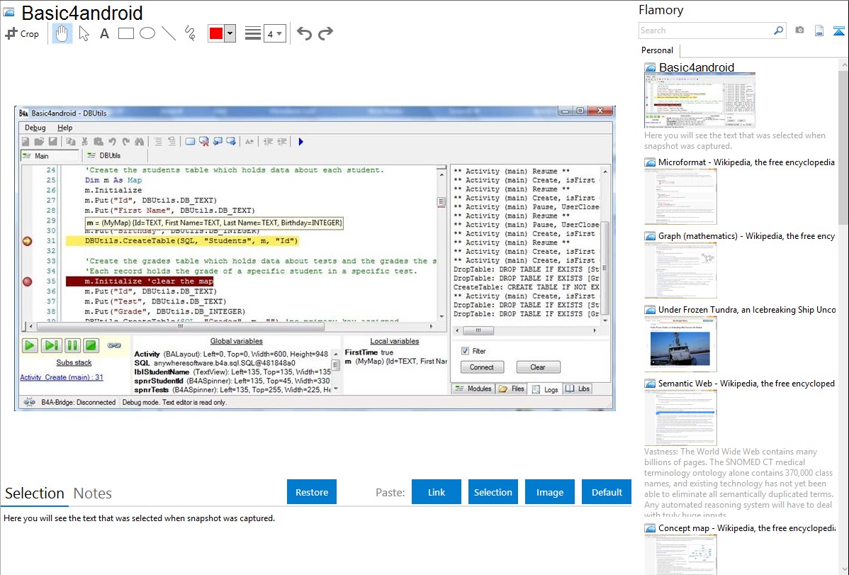849x575 pixels.
Task: Click the Paste Default button
Action: click(607, 492)
